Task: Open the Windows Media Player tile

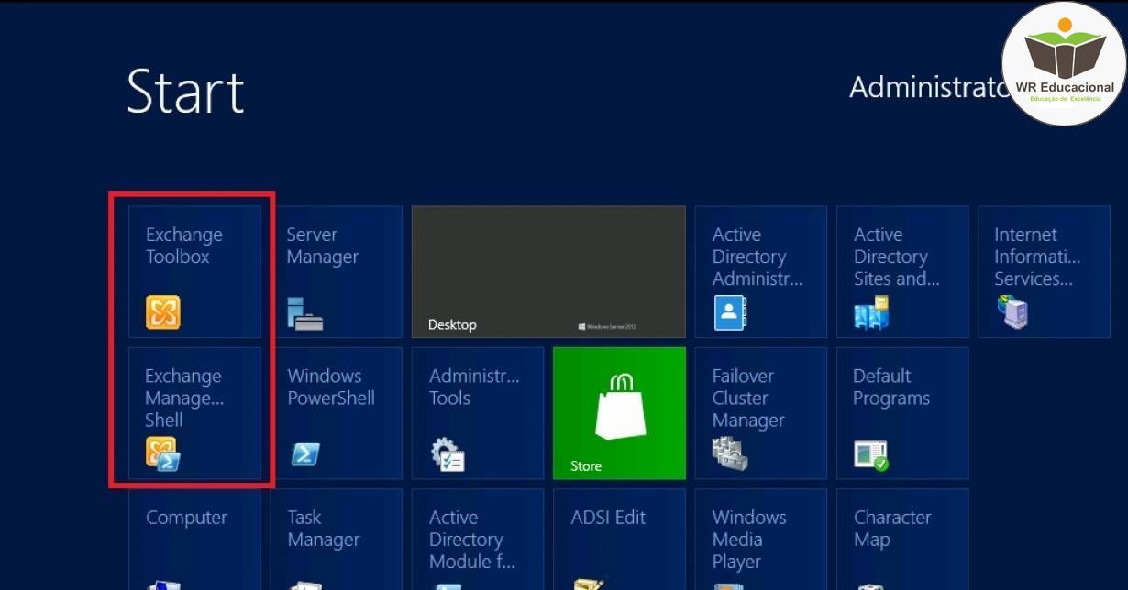Action: [761, 540]
